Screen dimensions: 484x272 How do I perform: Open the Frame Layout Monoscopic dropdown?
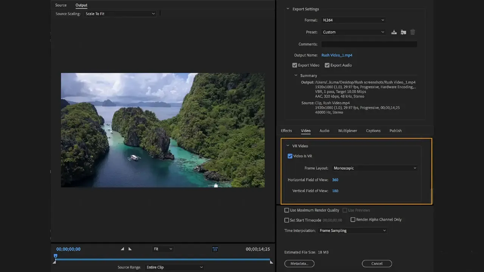[x=374, y=168]
